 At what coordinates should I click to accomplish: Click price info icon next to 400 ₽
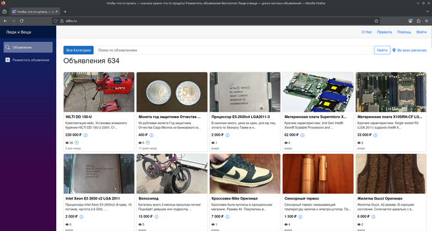pos(151,135)
